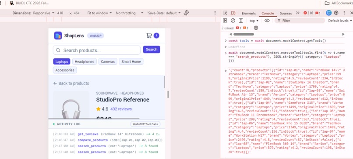The height and width of the screenshot is (159, 353).
Task: Click the undefined console result
Action: (237, 47)
